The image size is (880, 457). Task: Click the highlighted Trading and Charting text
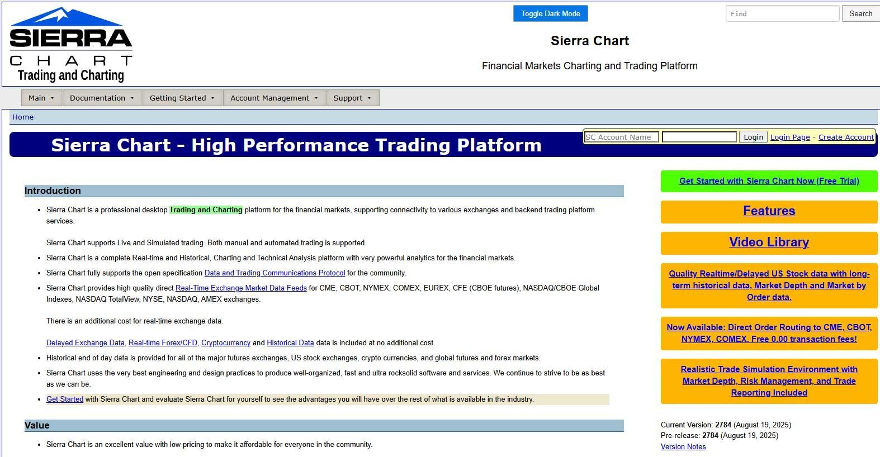pos(206,210)
